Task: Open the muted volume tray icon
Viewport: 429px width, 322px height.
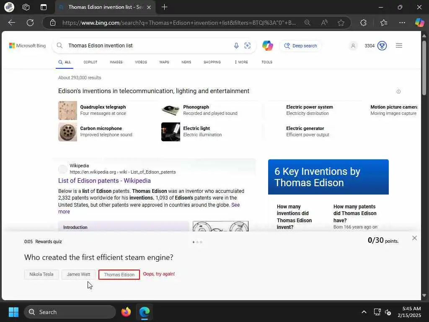Action: 388,312
